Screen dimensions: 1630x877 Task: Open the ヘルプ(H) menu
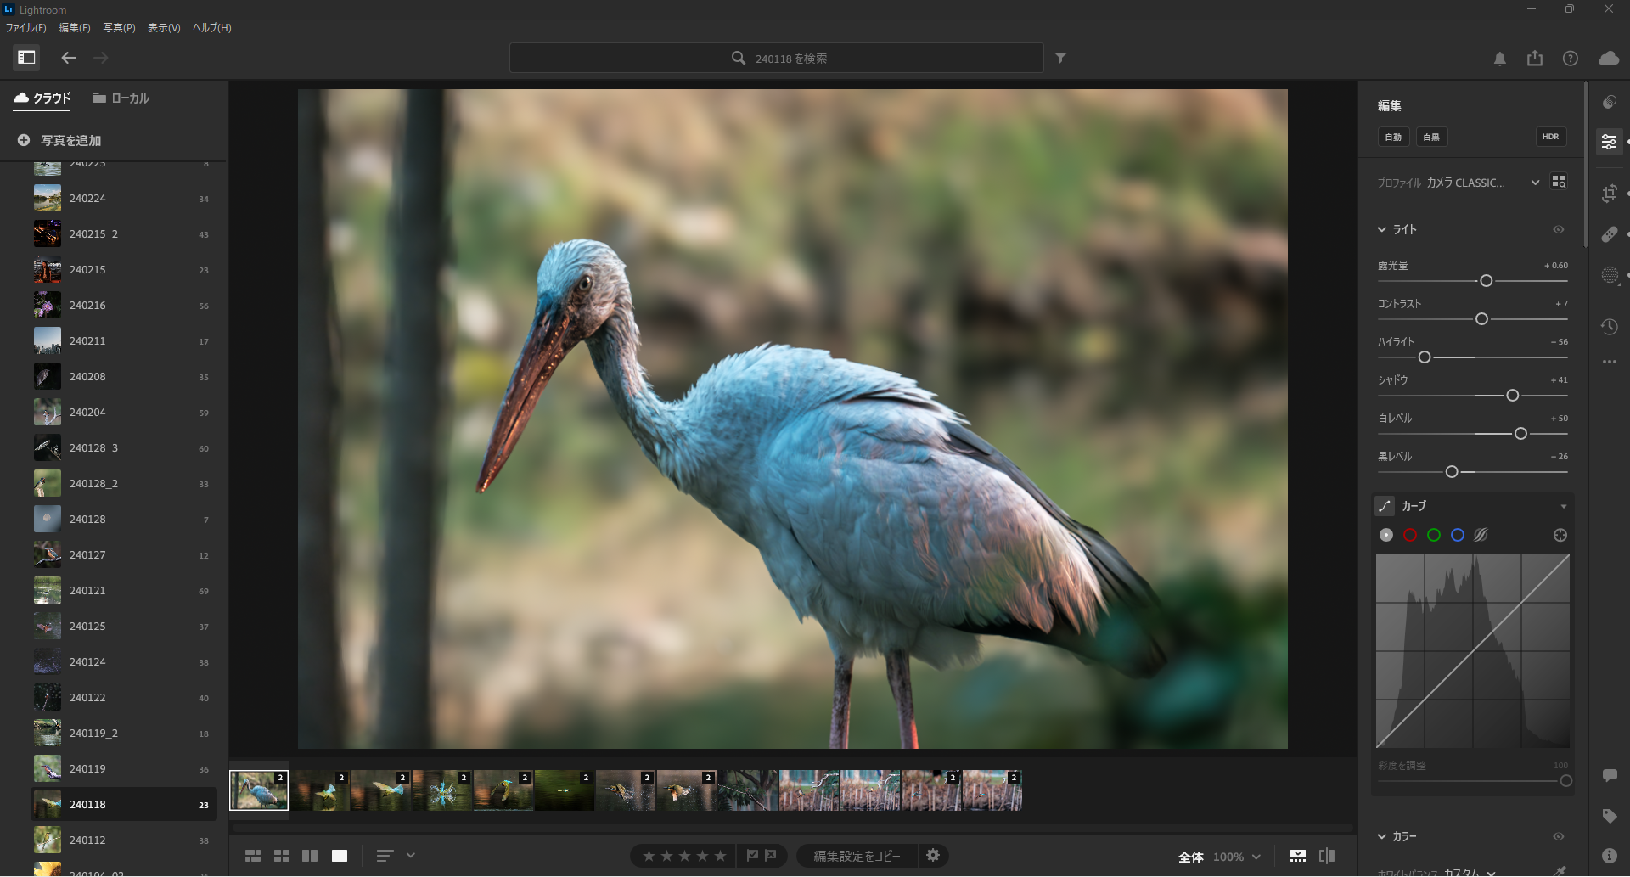pyautogui.click(x=211, y=28)
